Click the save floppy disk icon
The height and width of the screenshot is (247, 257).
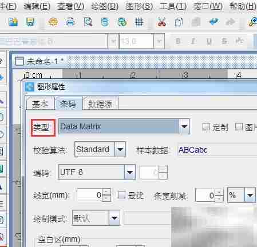click(x=30, y=22)
